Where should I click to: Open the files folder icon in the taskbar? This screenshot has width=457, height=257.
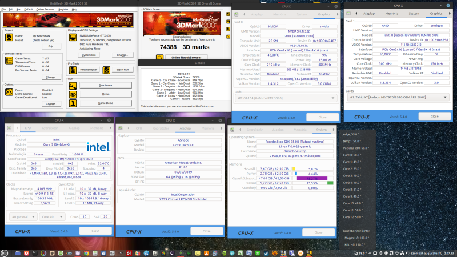click(18, 253)
